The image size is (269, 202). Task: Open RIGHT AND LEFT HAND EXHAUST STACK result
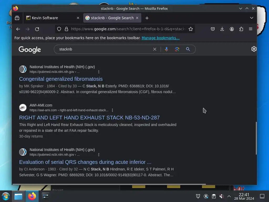click(89, 118)
